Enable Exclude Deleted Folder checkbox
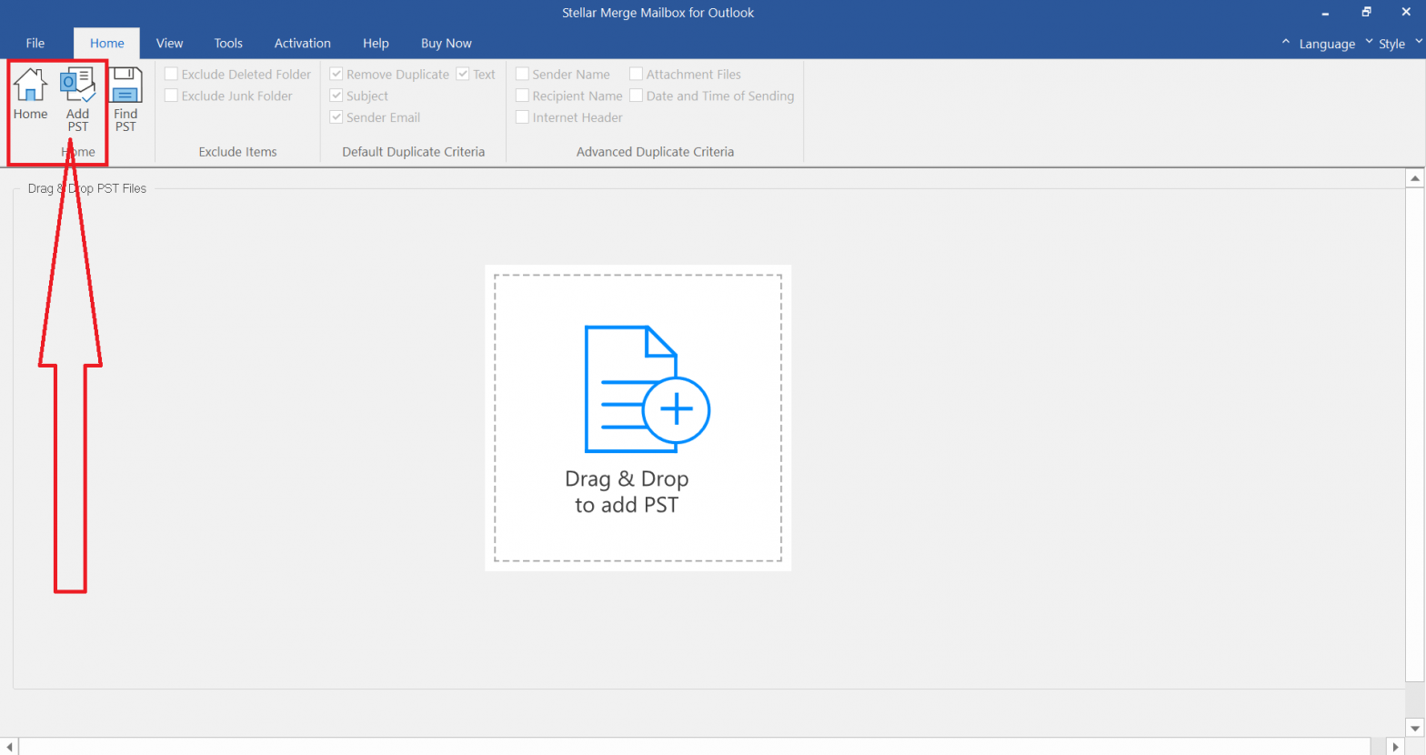 [171, 74]
